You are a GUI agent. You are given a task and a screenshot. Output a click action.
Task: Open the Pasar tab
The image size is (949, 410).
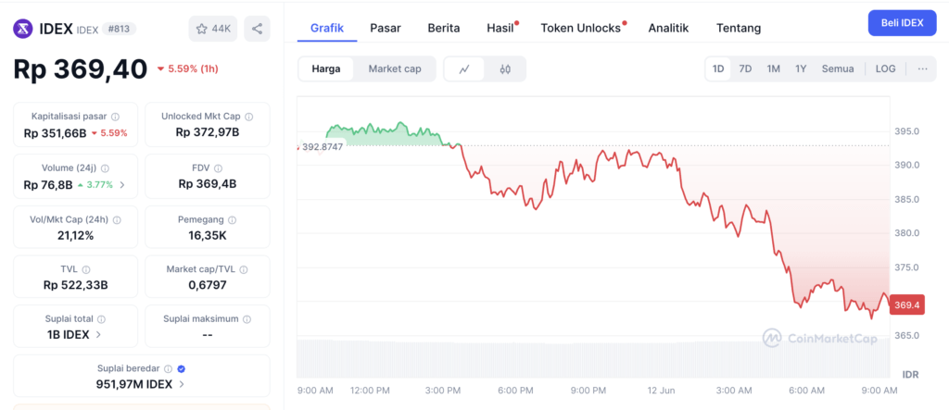click(386, 28)
